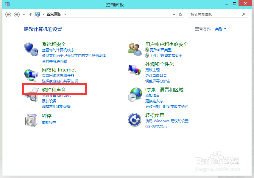Open 卸载程序 under 程序
The image size is (254, 178).
pos(49,123)
